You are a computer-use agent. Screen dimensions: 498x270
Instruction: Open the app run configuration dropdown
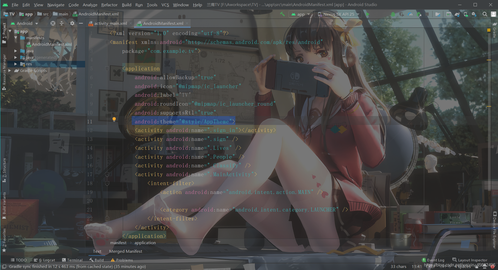tap(301, 14)
